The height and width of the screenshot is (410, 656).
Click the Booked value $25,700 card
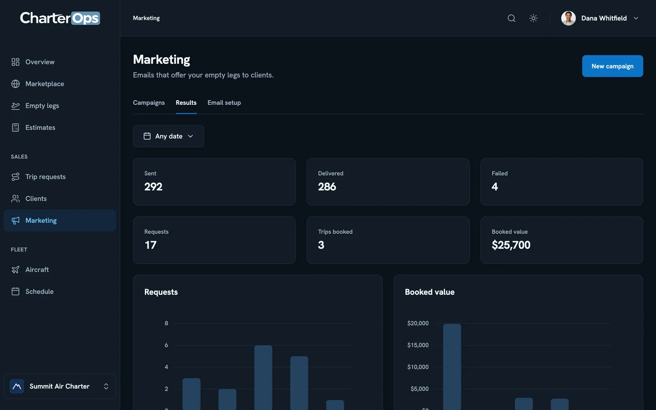tap(562, 240)
